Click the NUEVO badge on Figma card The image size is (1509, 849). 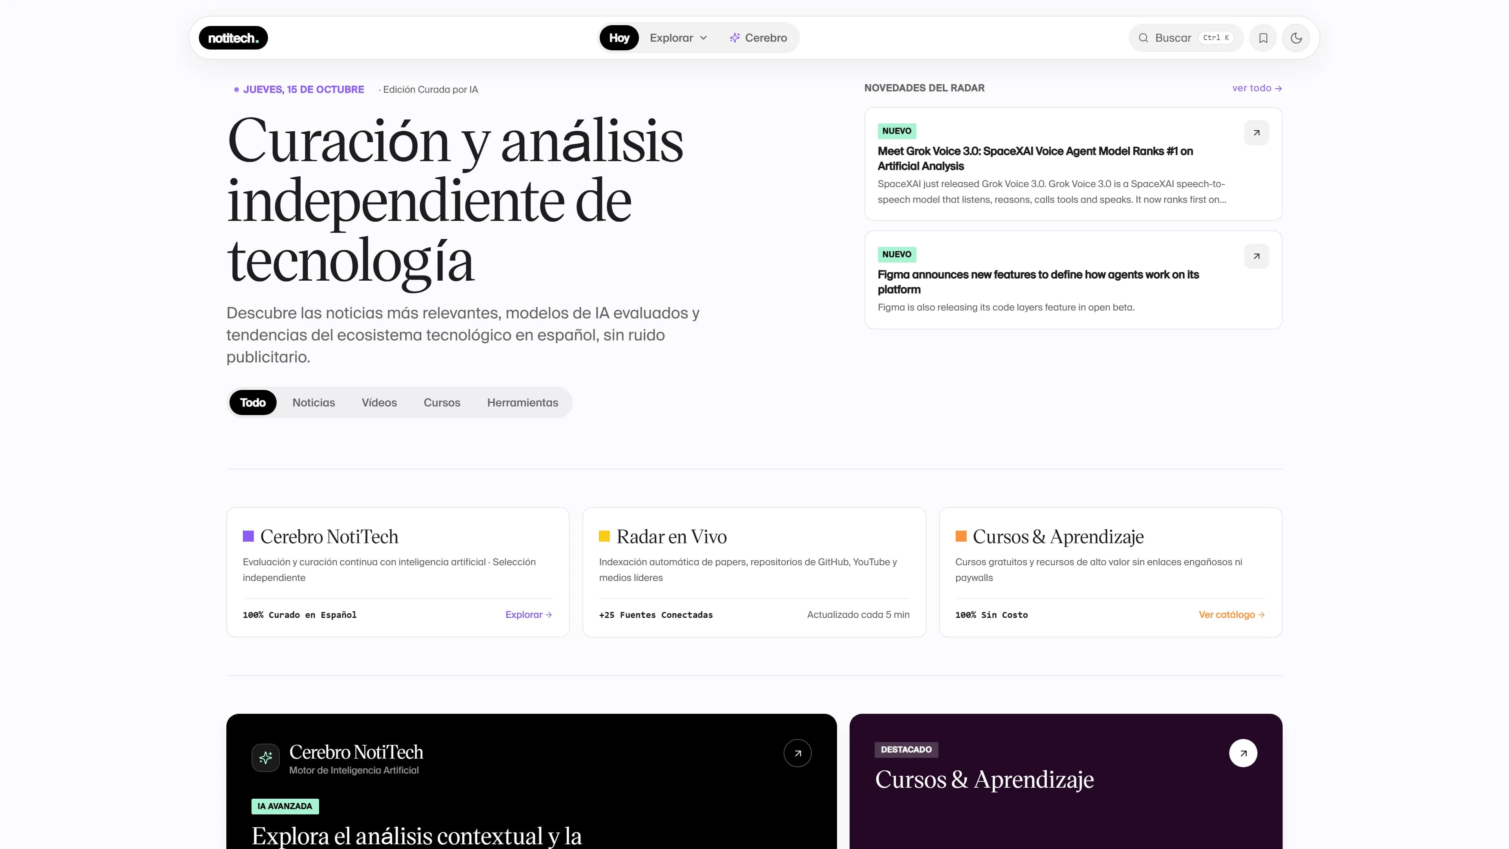point(896,254)
